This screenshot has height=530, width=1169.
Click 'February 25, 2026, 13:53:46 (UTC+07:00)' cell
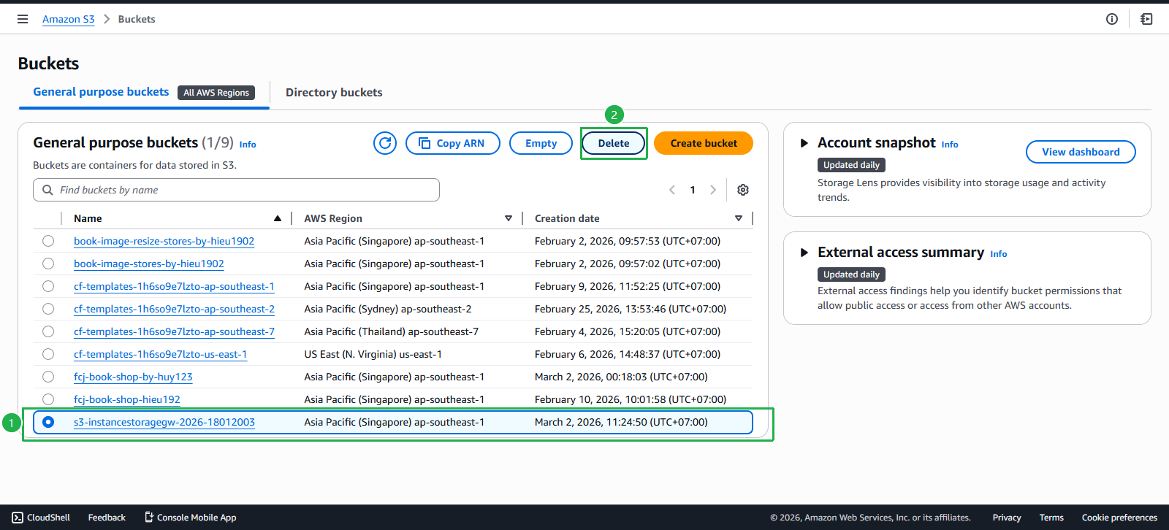[x=631, y=309]
